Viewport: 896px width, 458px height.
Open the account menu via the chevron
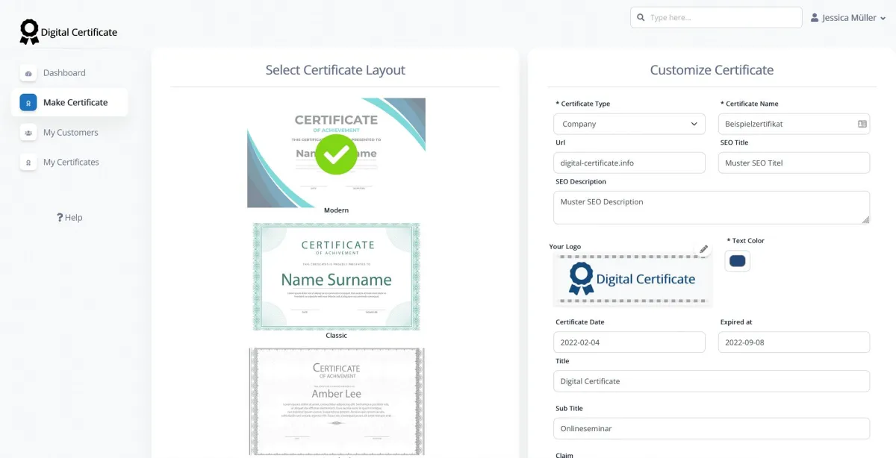tap(884, 17)
